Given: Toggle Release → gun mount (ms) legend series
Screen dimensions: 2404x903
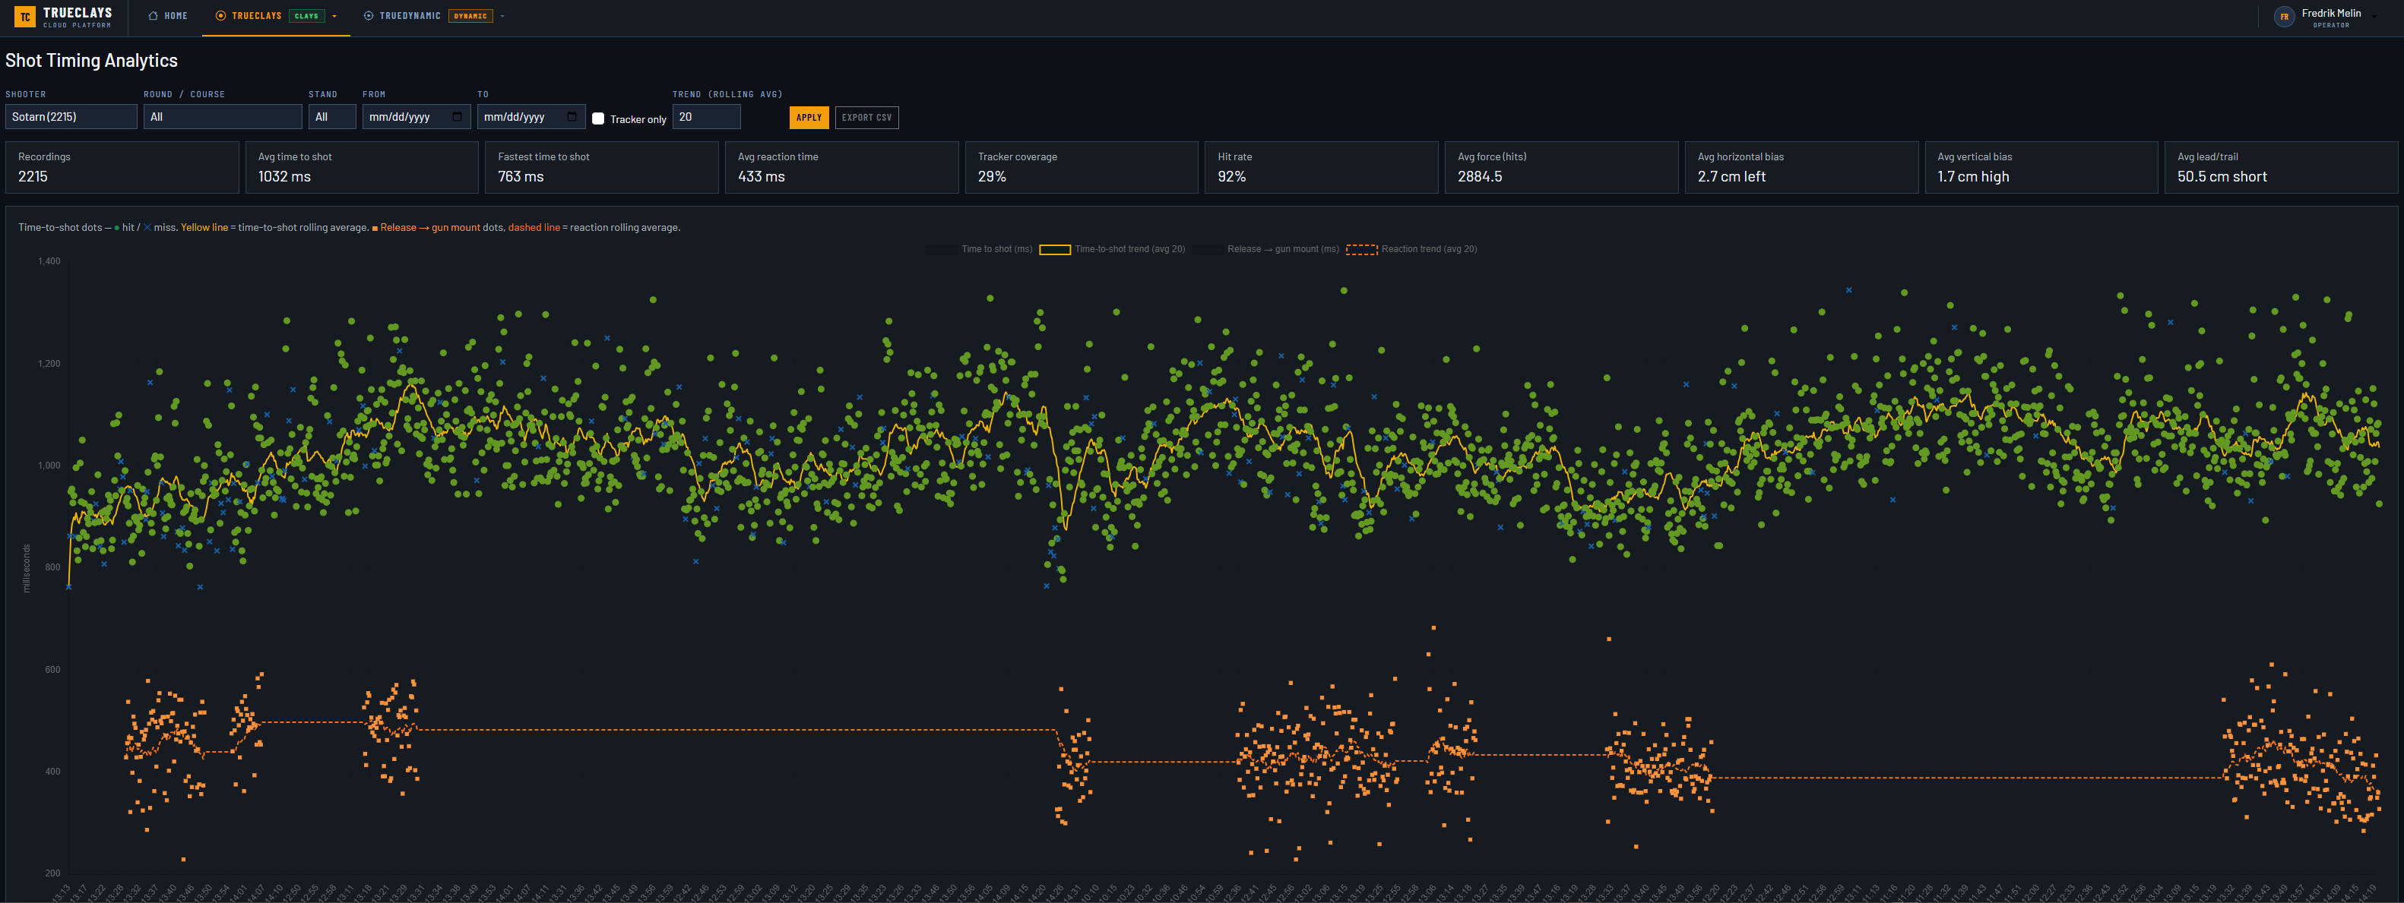Looking at the screenshot, I should pyautogui.click(x=1266, y=249).
